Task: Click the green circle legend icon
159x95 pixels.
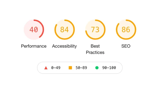Action: [97, 68]
